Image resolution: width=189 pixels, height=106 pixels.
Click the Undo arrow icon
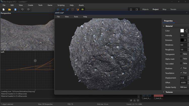[x=22, y=10]
